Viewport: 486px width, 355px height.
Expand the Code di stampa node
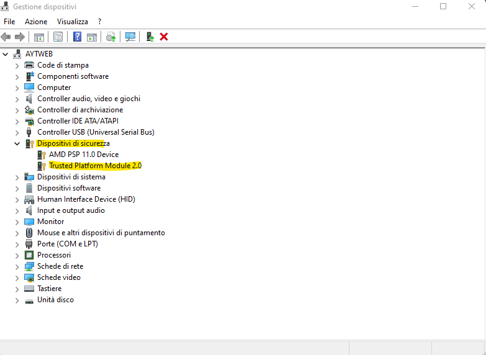pos(17,65)
